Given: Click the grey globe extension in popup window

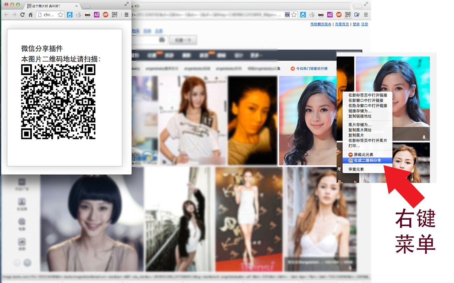Looking at the screenshot, I should [79, 15].
